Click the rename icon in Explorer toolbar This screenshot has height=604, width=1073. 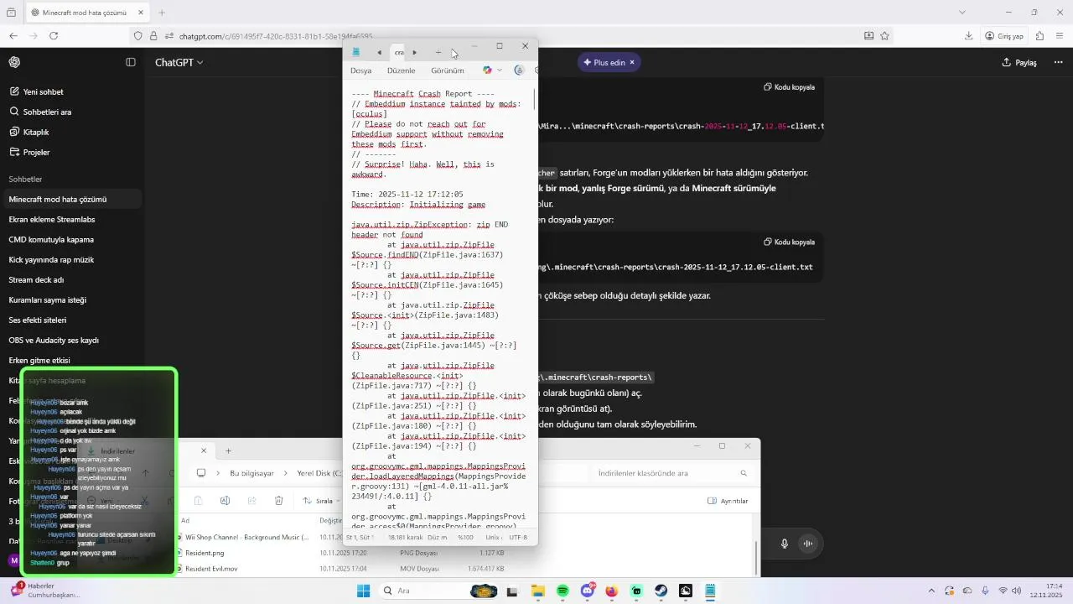(225, 501)
